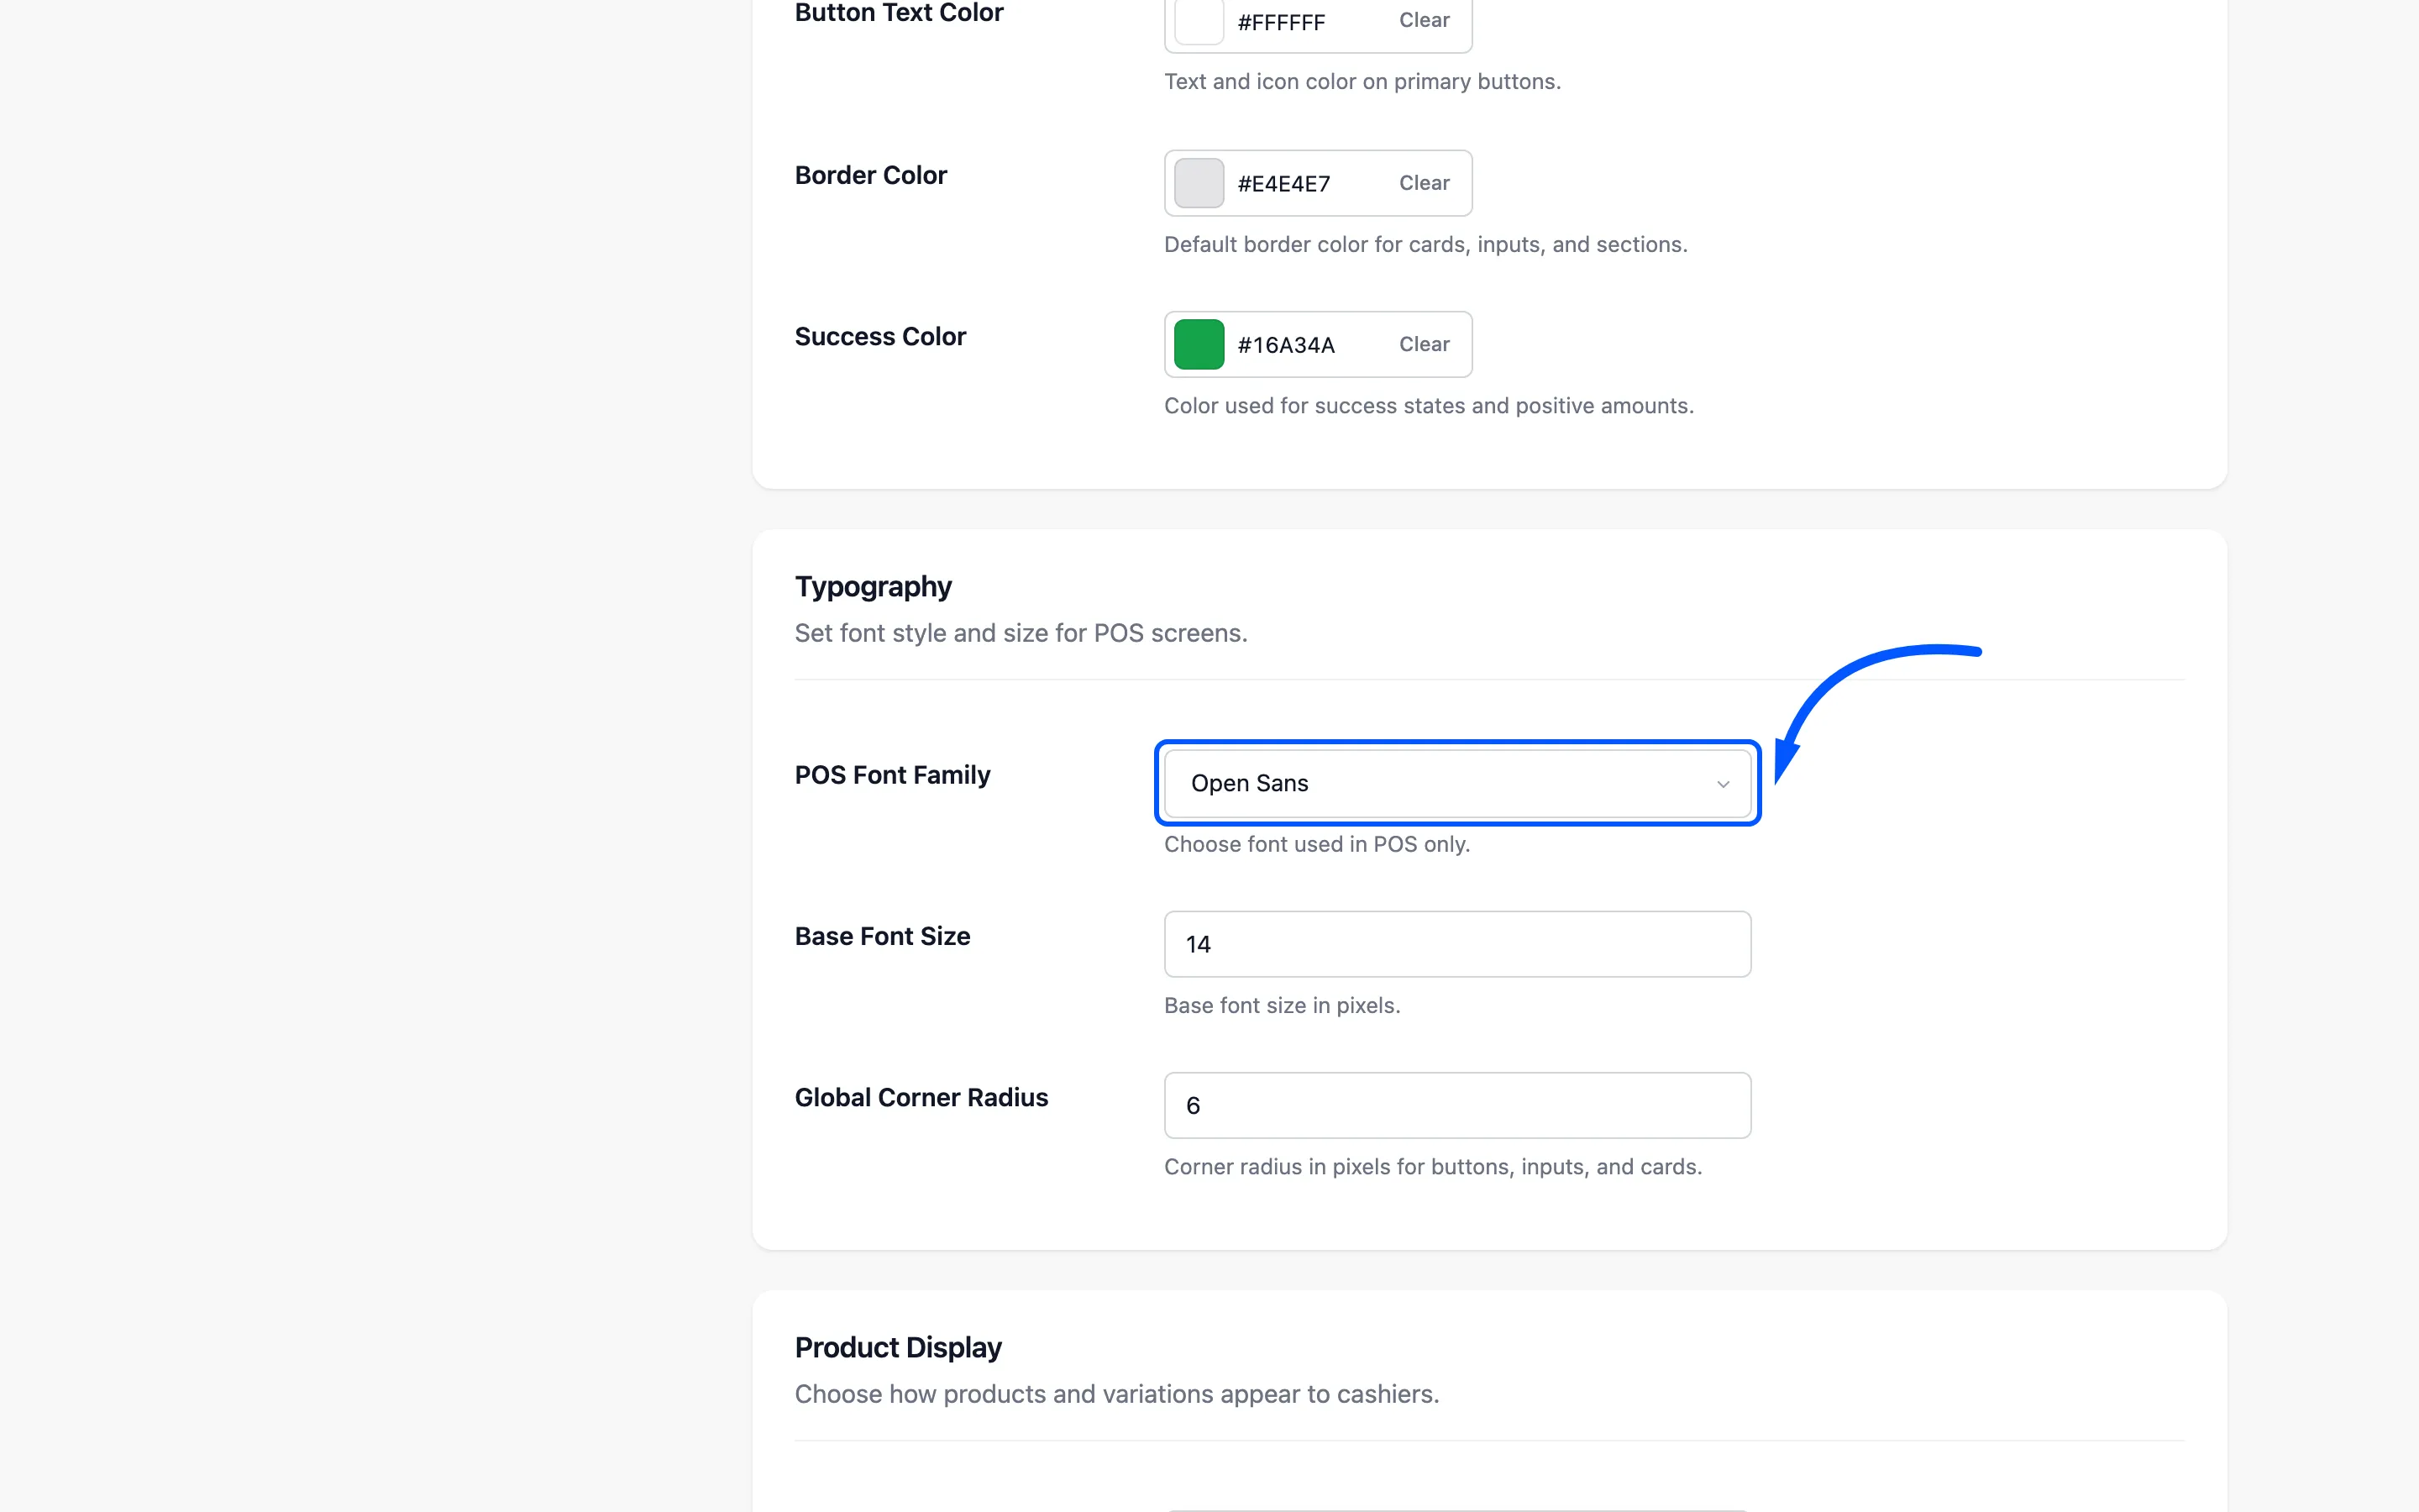2419x1512 pixels.
Task: Click the Success Color label
Action: (x=879, y=336)
